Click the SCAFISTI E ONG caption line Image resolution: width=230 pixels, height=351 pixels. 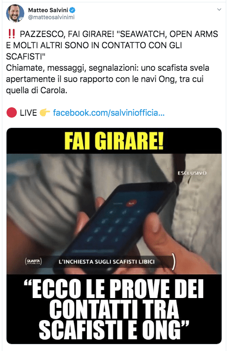tap(114, 330)
